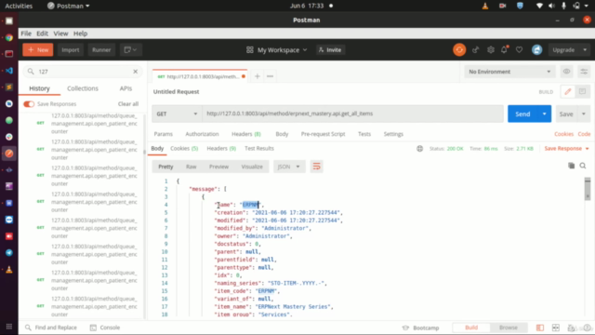
Task: Send the request
Action: click(x=522, y=114)
